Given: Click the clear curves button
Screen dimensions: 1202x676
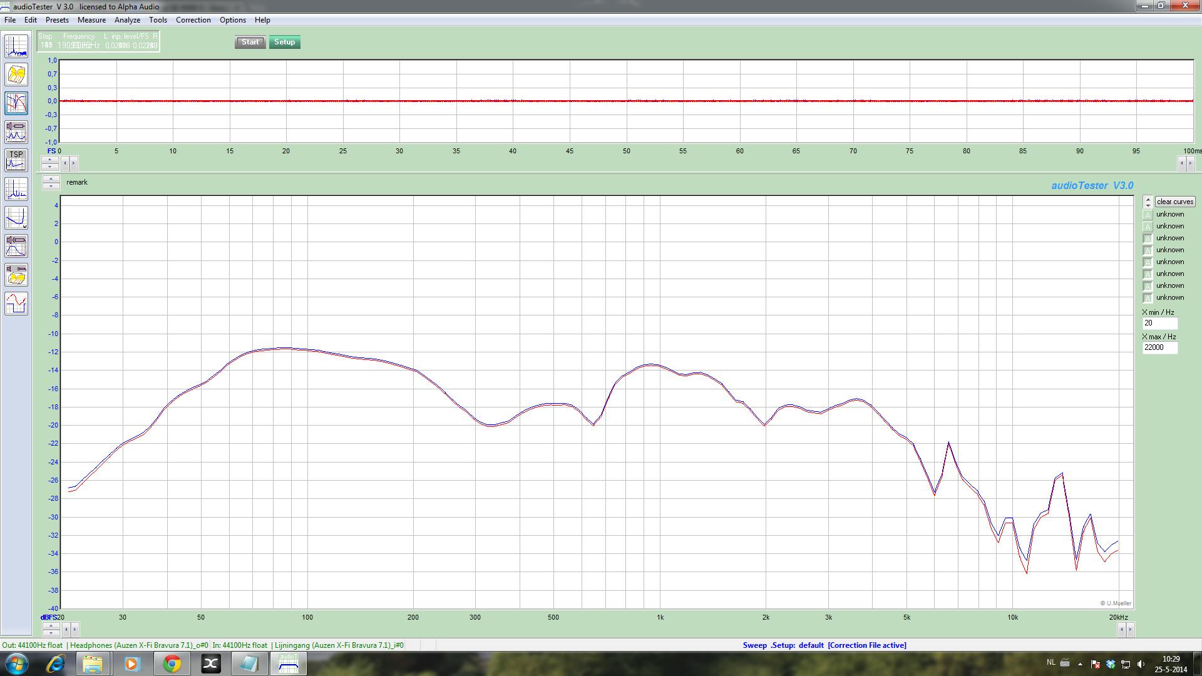Looking at the screenshot, I should [x=1175, y=202].
